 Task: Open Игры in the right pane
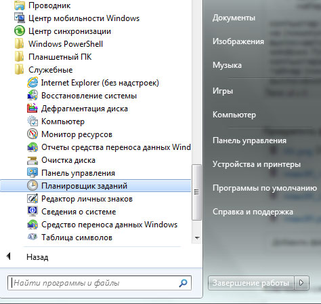[223, 91]
